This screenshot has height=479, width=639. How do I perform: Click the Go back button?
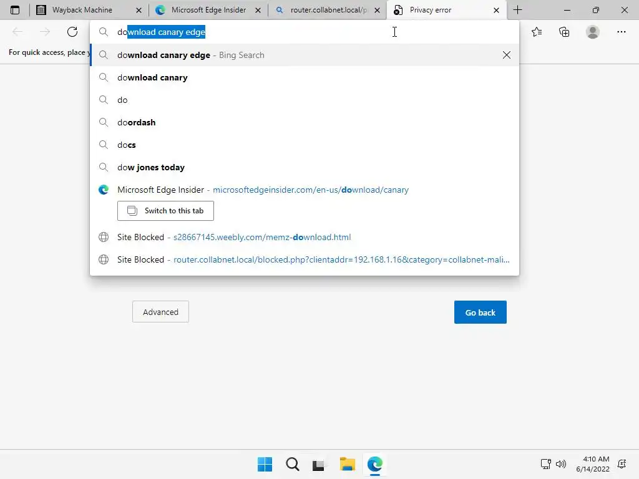coord(480,312)
